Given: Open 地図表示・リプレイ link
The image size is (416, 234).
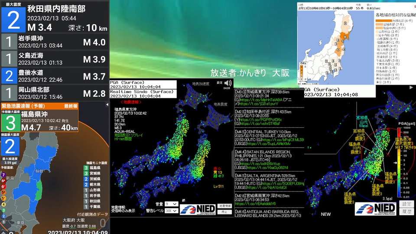Looking at the screenshot, I should pyautogui.click(x=128, y=135).
